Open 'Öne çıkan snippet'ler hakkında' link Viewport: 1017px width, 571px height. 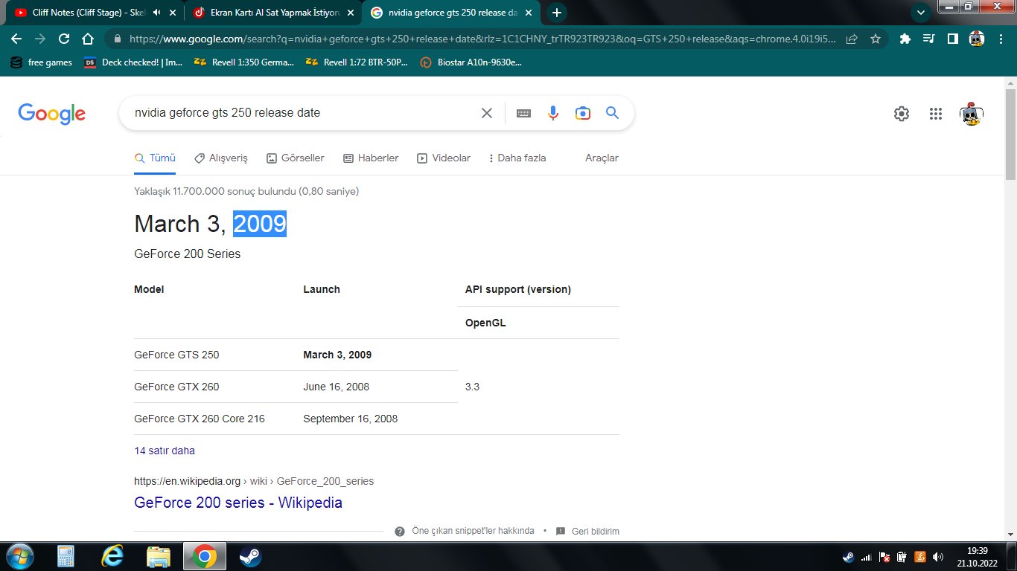473,531
